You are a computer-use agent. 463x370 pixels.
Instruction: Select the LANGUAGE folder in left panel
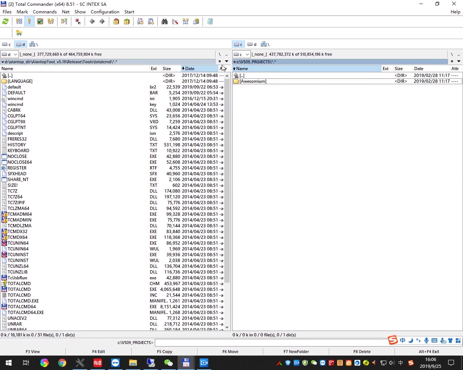point(113,81)
